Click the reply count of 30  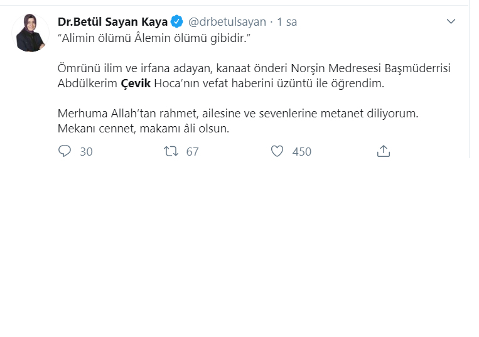pyautogui.click(x=86, y=151)
